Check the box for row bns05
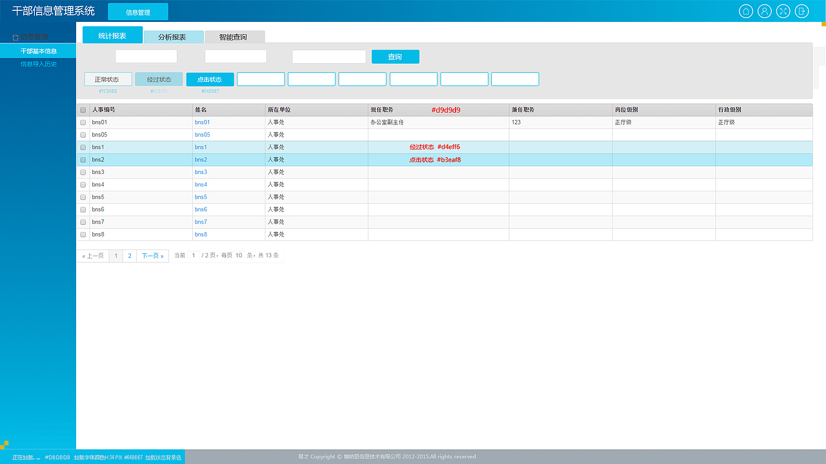826x464 pixels. click(x=83, y=135)
